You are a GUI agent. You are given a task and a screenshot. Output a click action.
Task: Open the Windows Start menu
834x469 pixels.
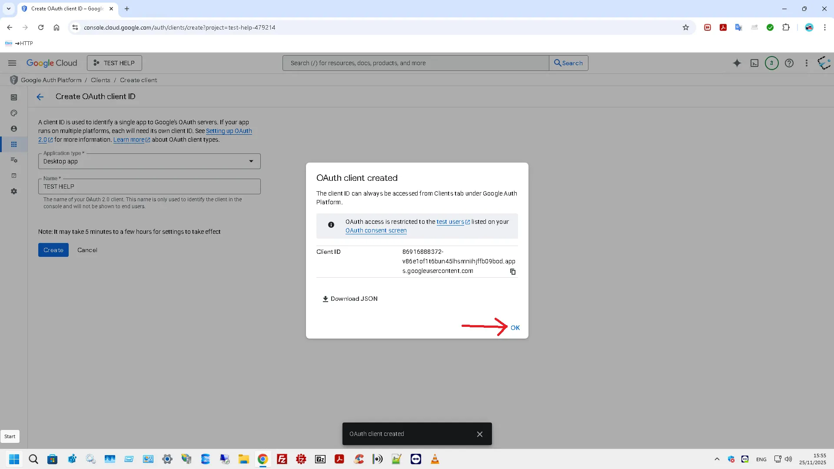pos(14,459)
